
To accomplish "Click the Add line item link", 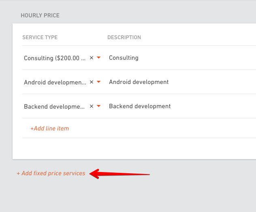I will click(x=50, y=128).
